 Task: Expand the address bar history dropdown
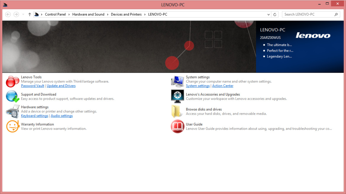268,14
